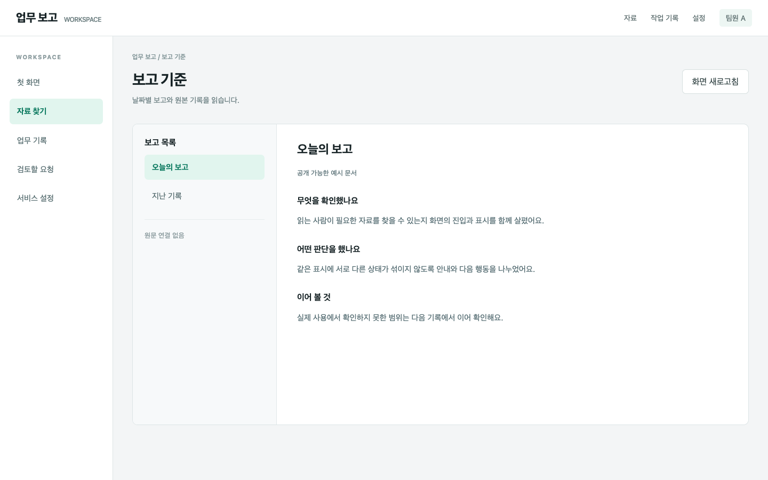This screenshot has width=768, height=480.
Task: Select 자료 찾기 in the sidebar
Action: coord(56,111)
